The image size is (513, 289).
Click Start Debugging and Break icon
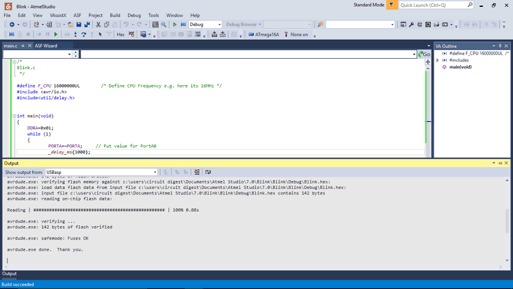click(183, 25)
